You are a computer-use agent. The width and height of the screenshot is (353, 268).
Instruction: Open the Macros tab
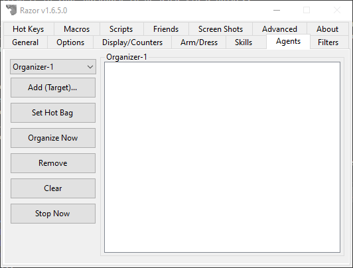click(77, 29)
